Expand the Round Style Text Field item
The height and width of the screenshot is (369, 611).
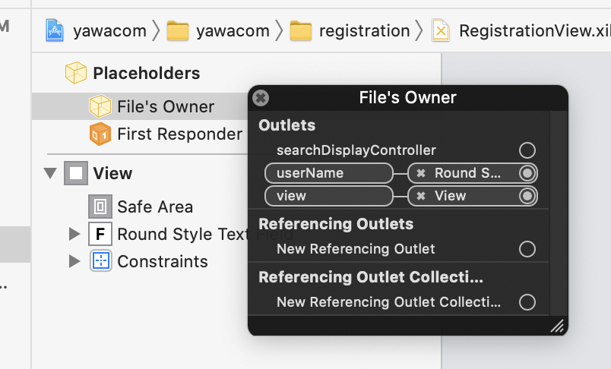tap(74, 234)
